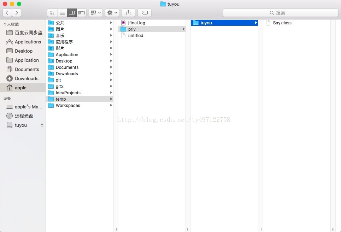
Task: Select the highlighted tuyou folder in the column
Action: 224,23
